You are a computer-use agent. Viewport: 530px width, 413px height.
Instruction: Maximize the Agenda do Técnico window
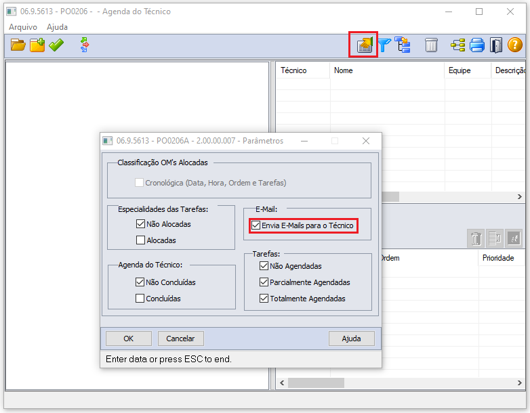tap(479, 12)
